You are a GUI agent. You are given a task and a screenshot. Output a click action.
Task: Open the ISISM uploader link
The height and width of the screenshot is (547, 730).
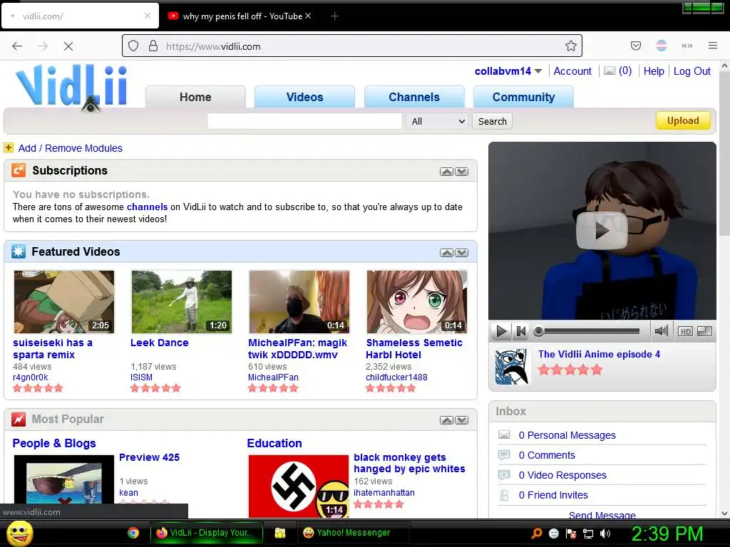pyautogui.click(x=142, y=377)
